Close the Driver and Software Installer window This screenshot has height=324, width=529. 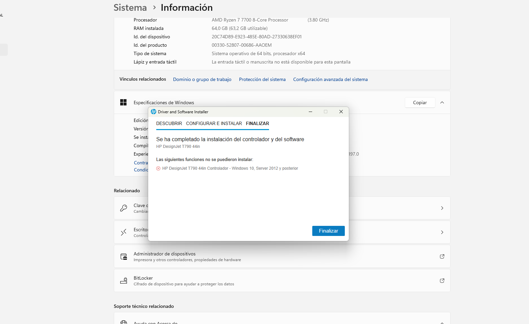pos(341,112)
